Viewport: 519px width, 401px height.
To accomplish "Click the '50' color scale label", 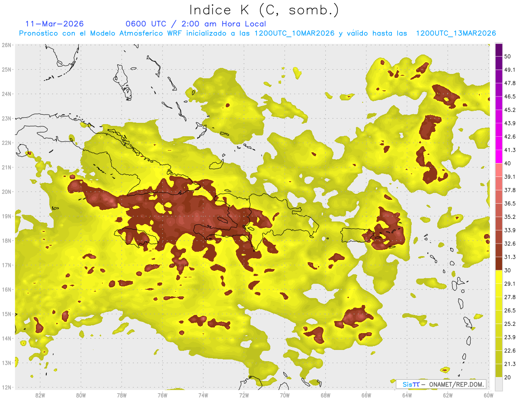I will pyautogui.click(x=507, y=56).
